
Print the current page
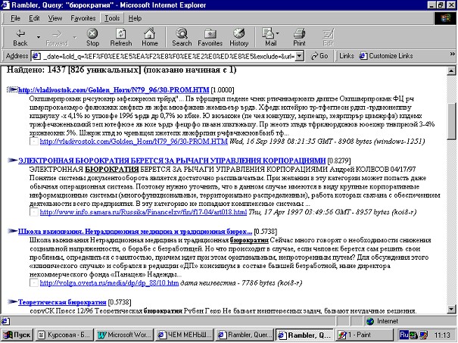coord(299,33)
